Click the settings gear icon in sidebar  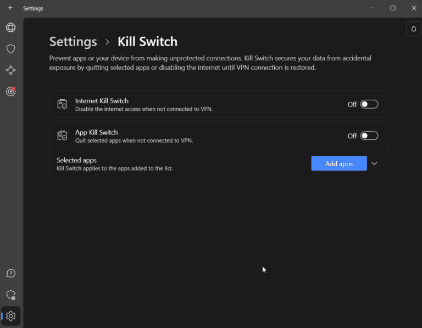click(10, 316)
